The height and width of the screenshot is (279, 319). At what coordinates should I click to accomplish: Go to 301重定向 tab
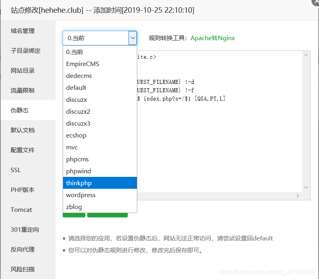pyautogui.click(x=28, y=229)
